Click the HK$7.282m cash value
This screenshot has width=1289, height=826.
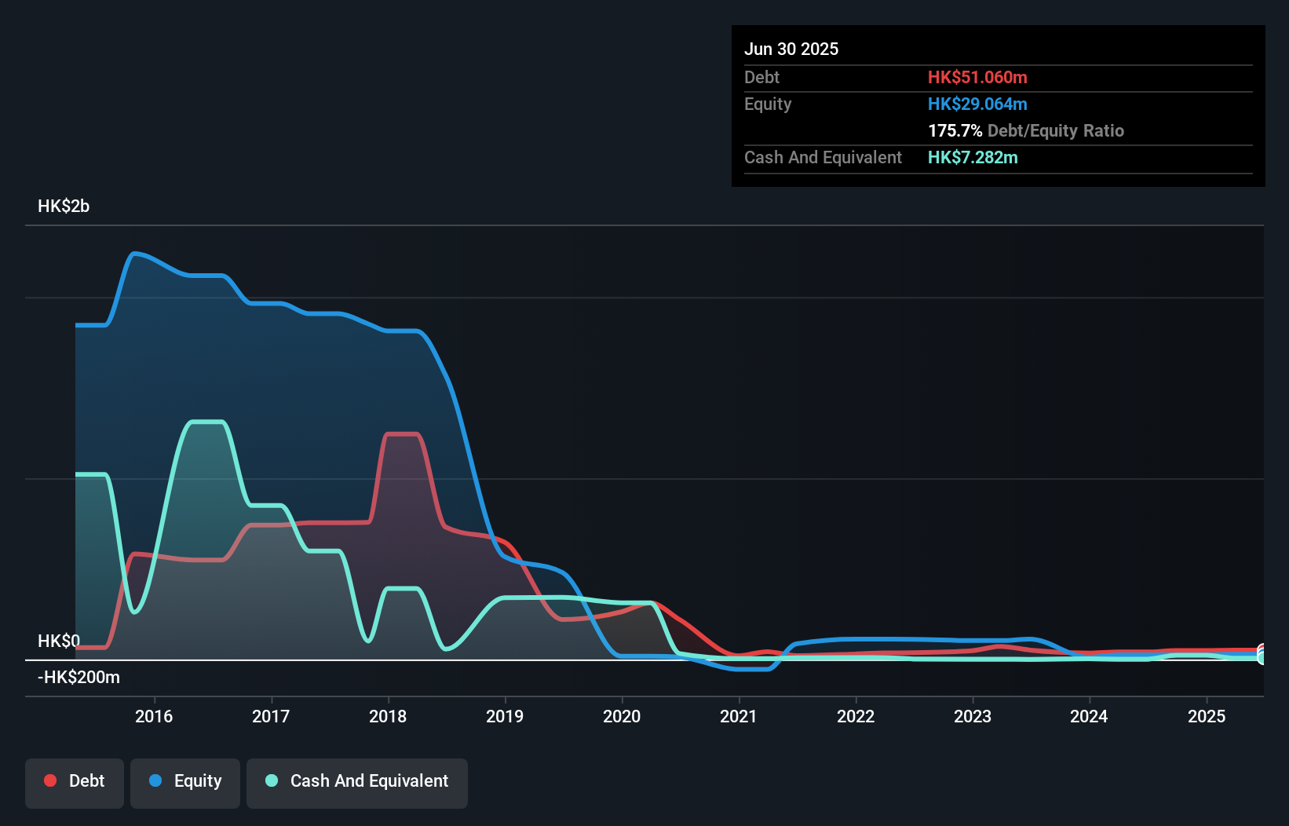pos(973,157)
